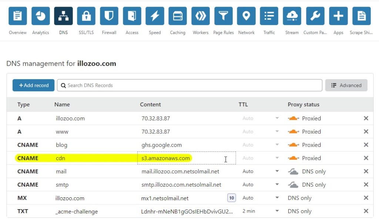379x221 pixels.
Task: Delete the illozoo.com A record
Action: [x=366, y=118]
